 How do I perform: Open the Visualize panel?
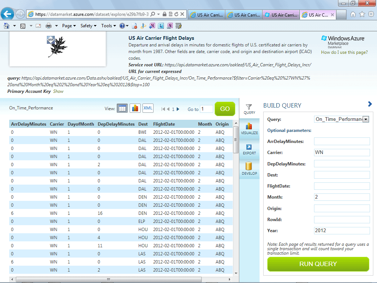click(x=249, y=129)
